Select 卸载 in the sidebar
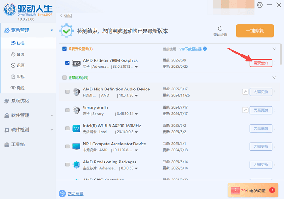This screenshot has width=284, height=199. point(28,77)
